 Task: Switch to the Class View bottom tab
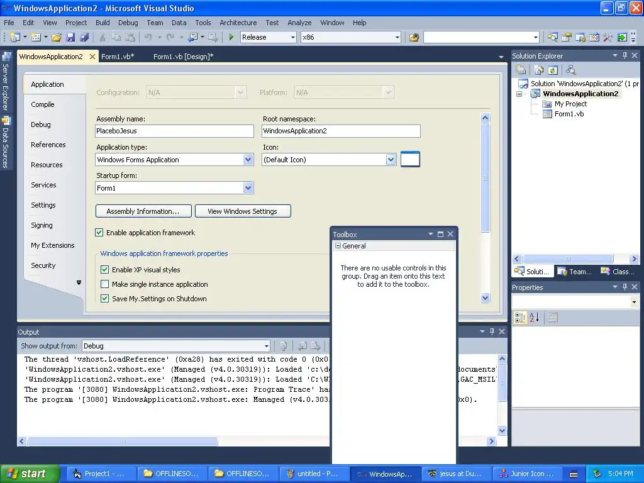(x=618, y=272)
